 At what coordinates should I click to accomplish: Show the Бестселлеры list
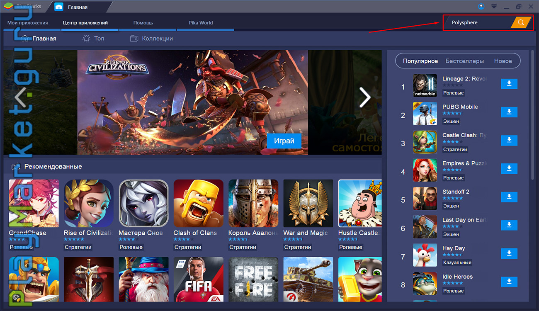pyautogui.click(x=465, y=61)
